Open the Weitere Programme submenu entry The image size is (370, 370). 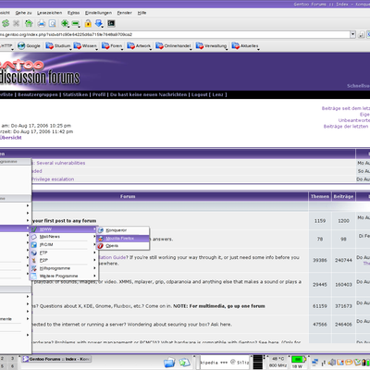64,276
